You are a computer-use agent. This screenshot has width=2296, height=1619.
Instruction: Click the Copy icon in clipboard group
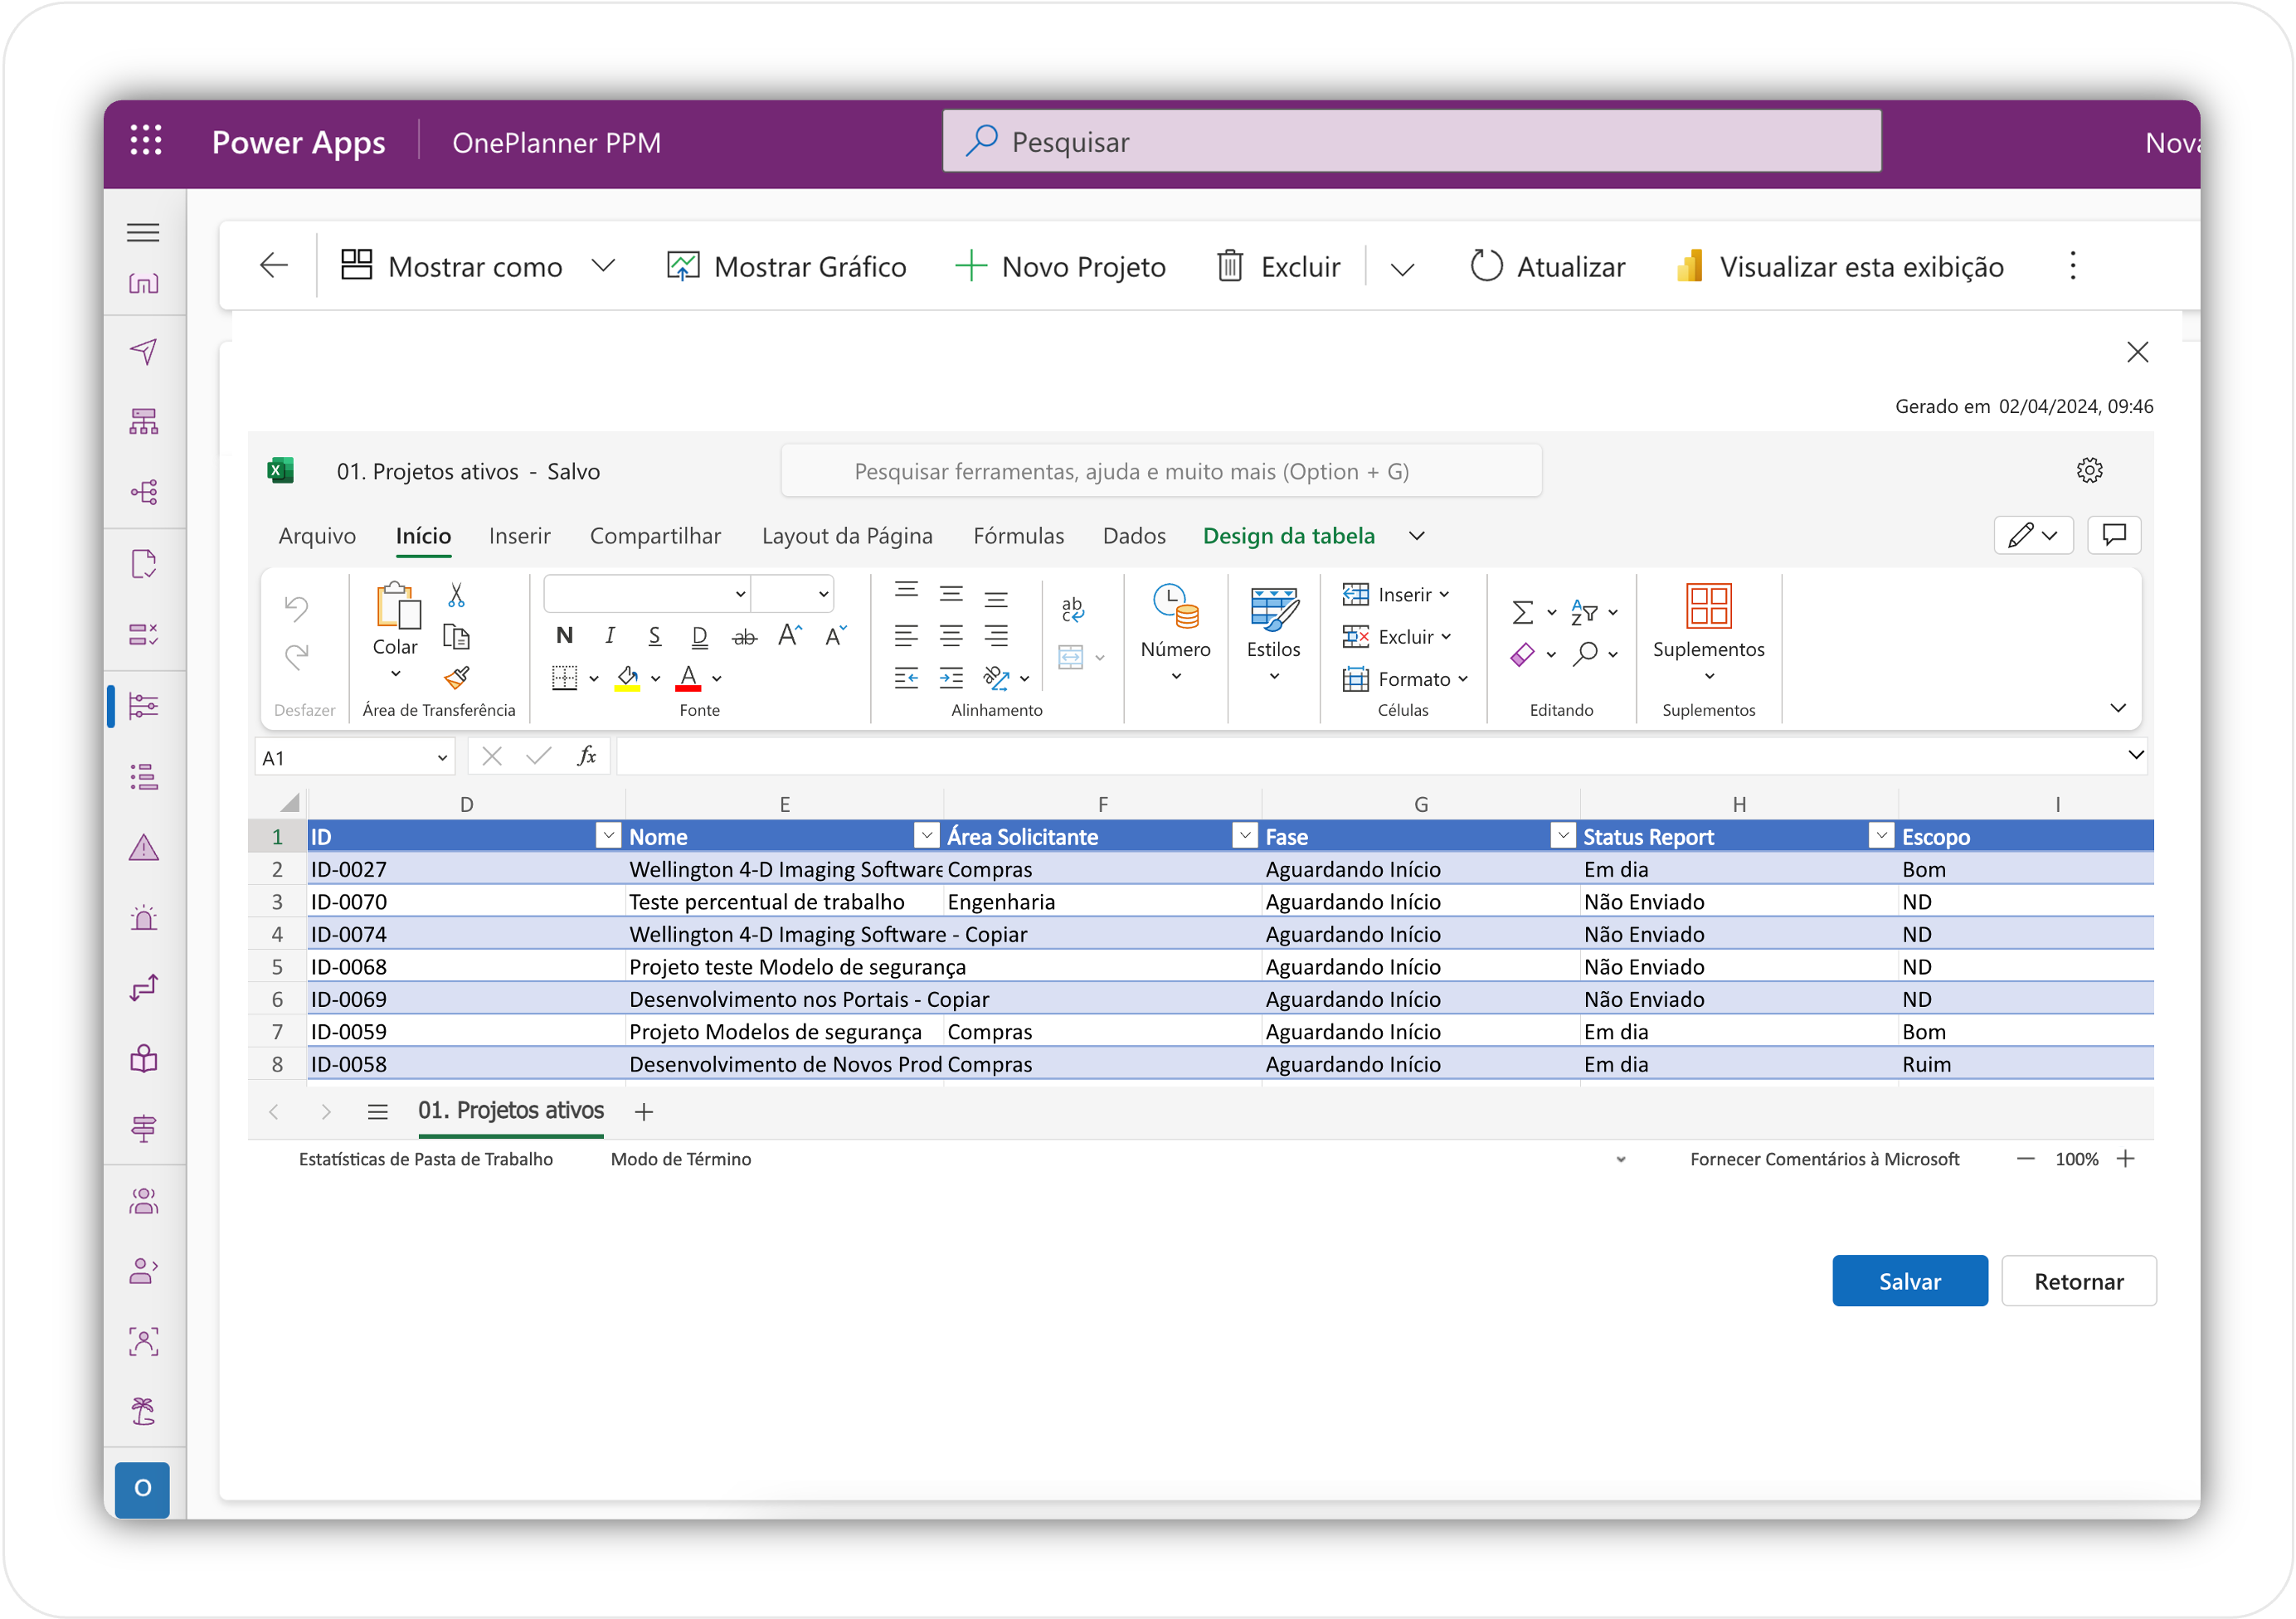[x=456, y=637]
